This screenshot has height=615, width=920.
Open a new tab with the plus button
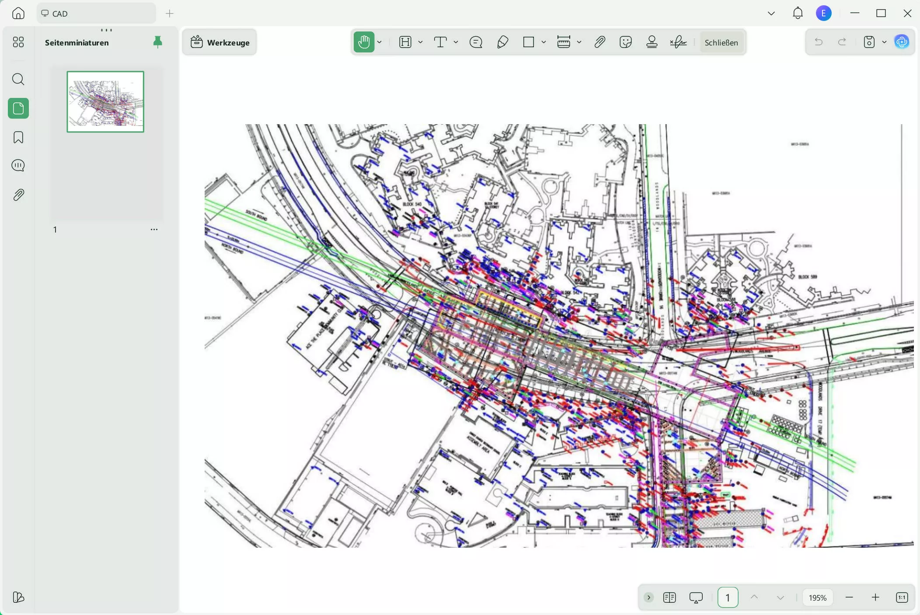[x=169, y=14]
